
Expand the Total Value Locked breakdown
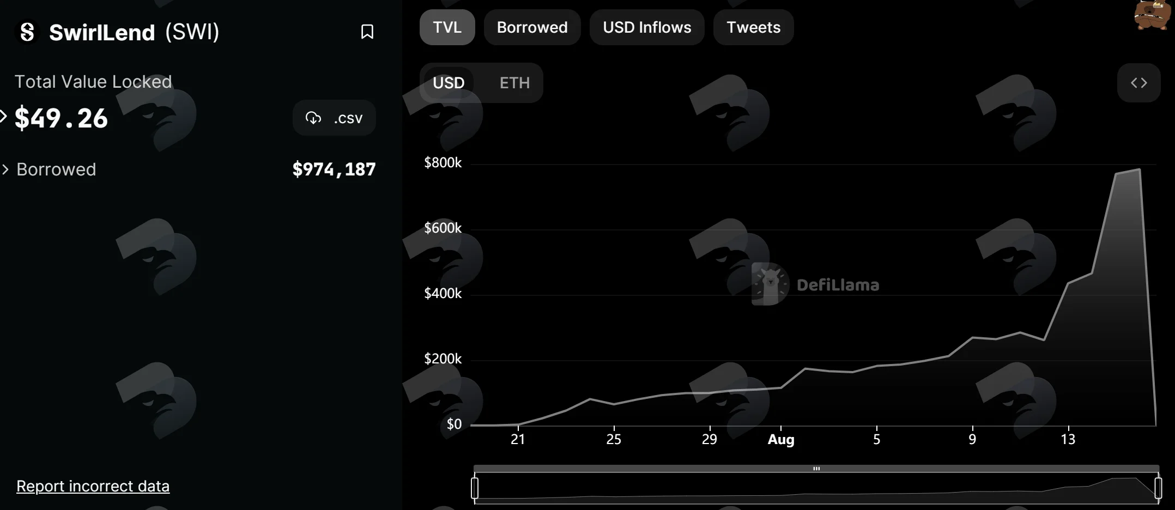[3, 116]
